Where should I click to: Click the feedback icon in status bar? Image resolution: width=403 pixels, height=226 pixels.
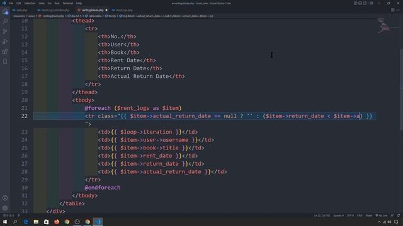[x=392, y=215]
